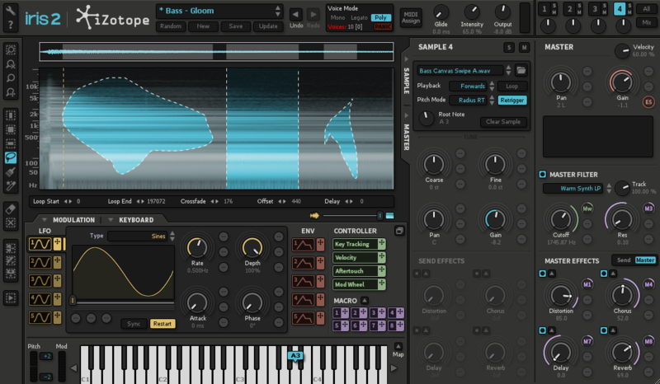Click the Save preset button
660x384 pixels.
[x=235, y=26]
